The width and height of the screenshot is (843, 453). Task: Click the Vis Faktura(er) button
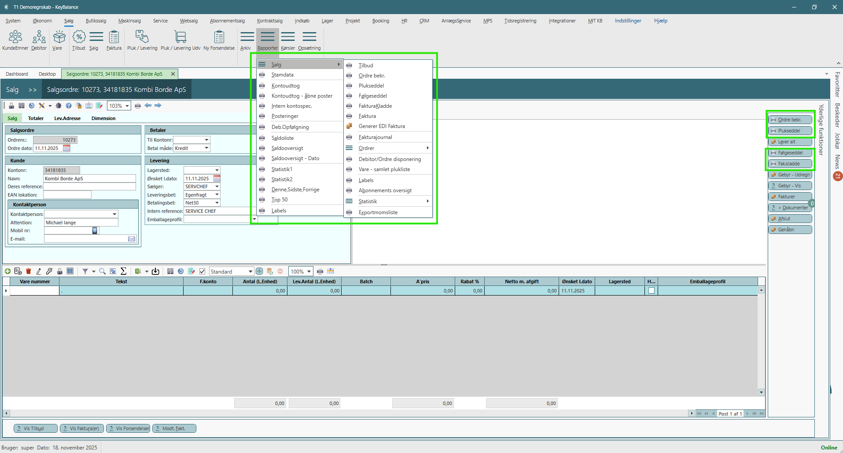(x=82, y=428)
